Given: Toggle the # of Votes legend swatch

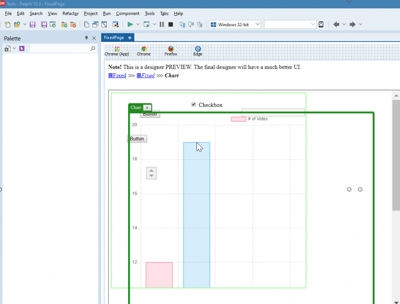Looking at the screenshot, I should coord(238,119).
